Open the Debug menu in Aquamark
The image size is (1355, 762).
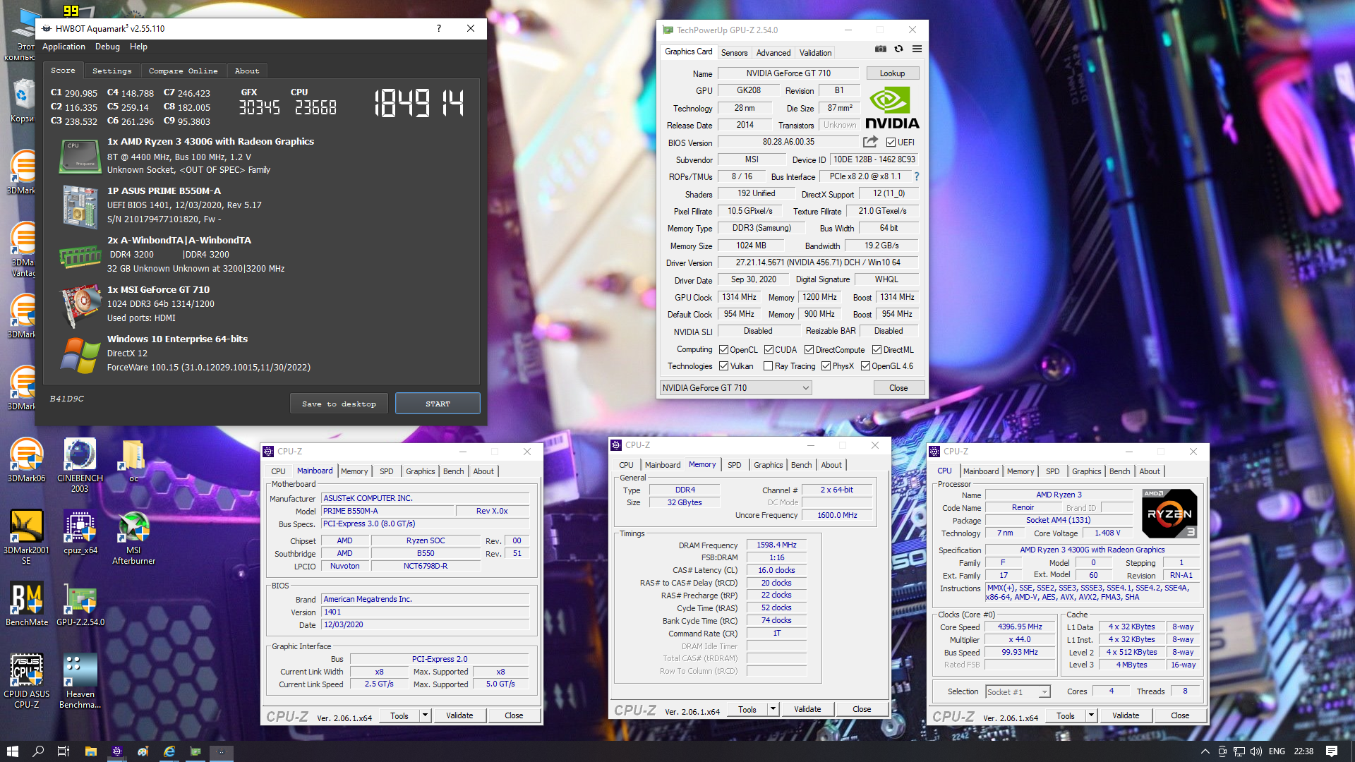pos(107,47)
